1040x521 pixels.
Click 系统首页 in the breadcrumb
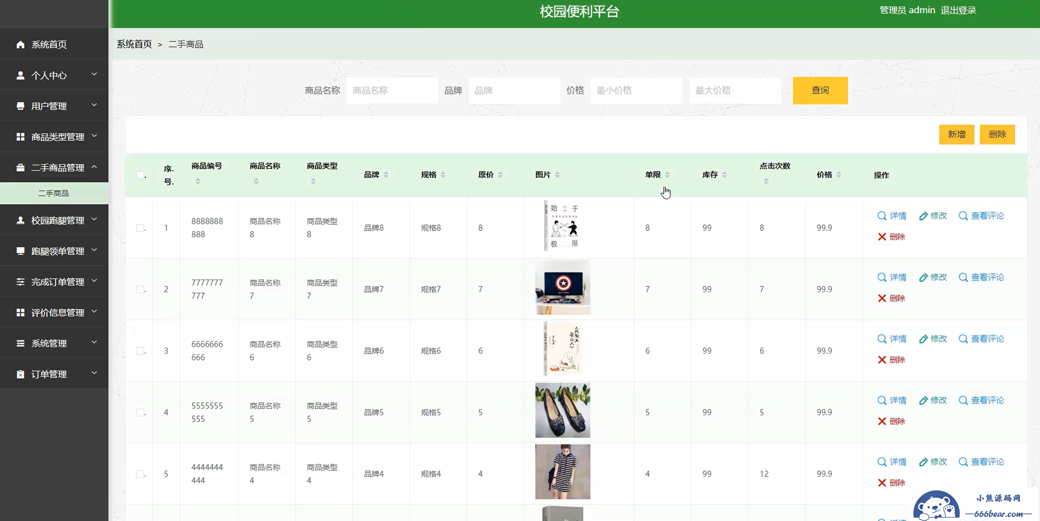tap(134, 44)
